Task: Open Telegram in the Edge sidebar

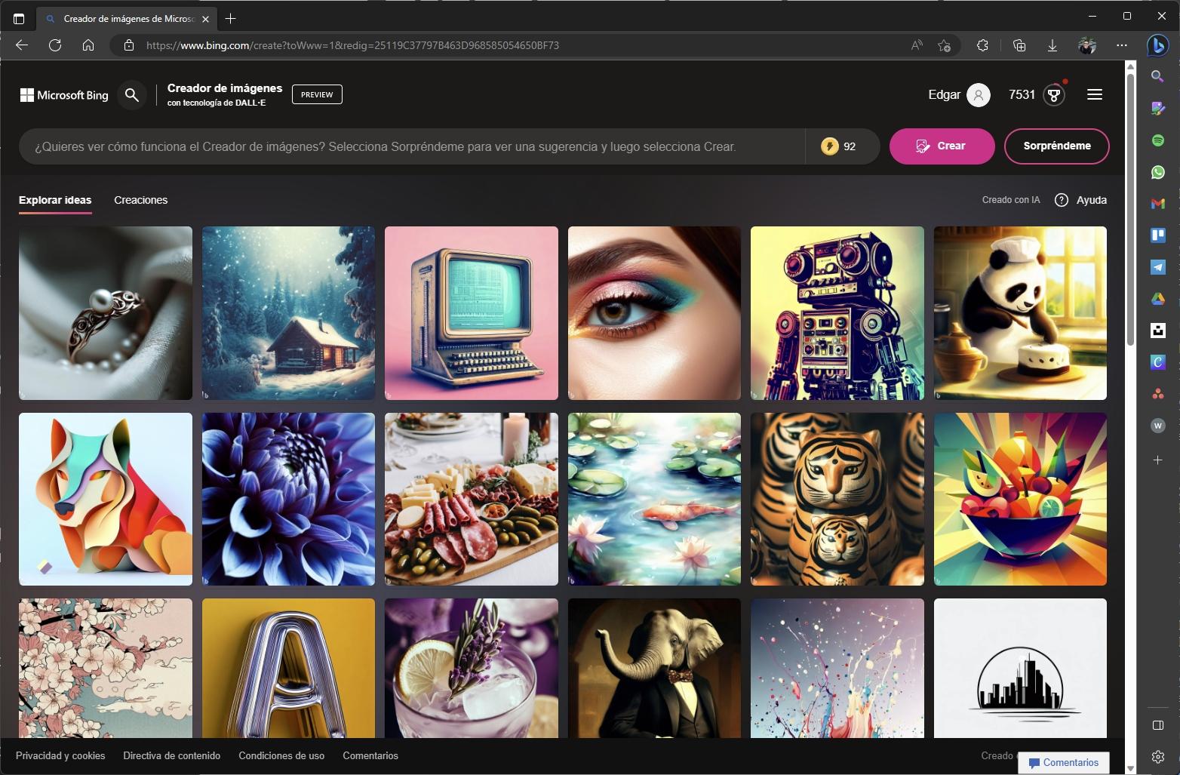Action: [1157, 267]
